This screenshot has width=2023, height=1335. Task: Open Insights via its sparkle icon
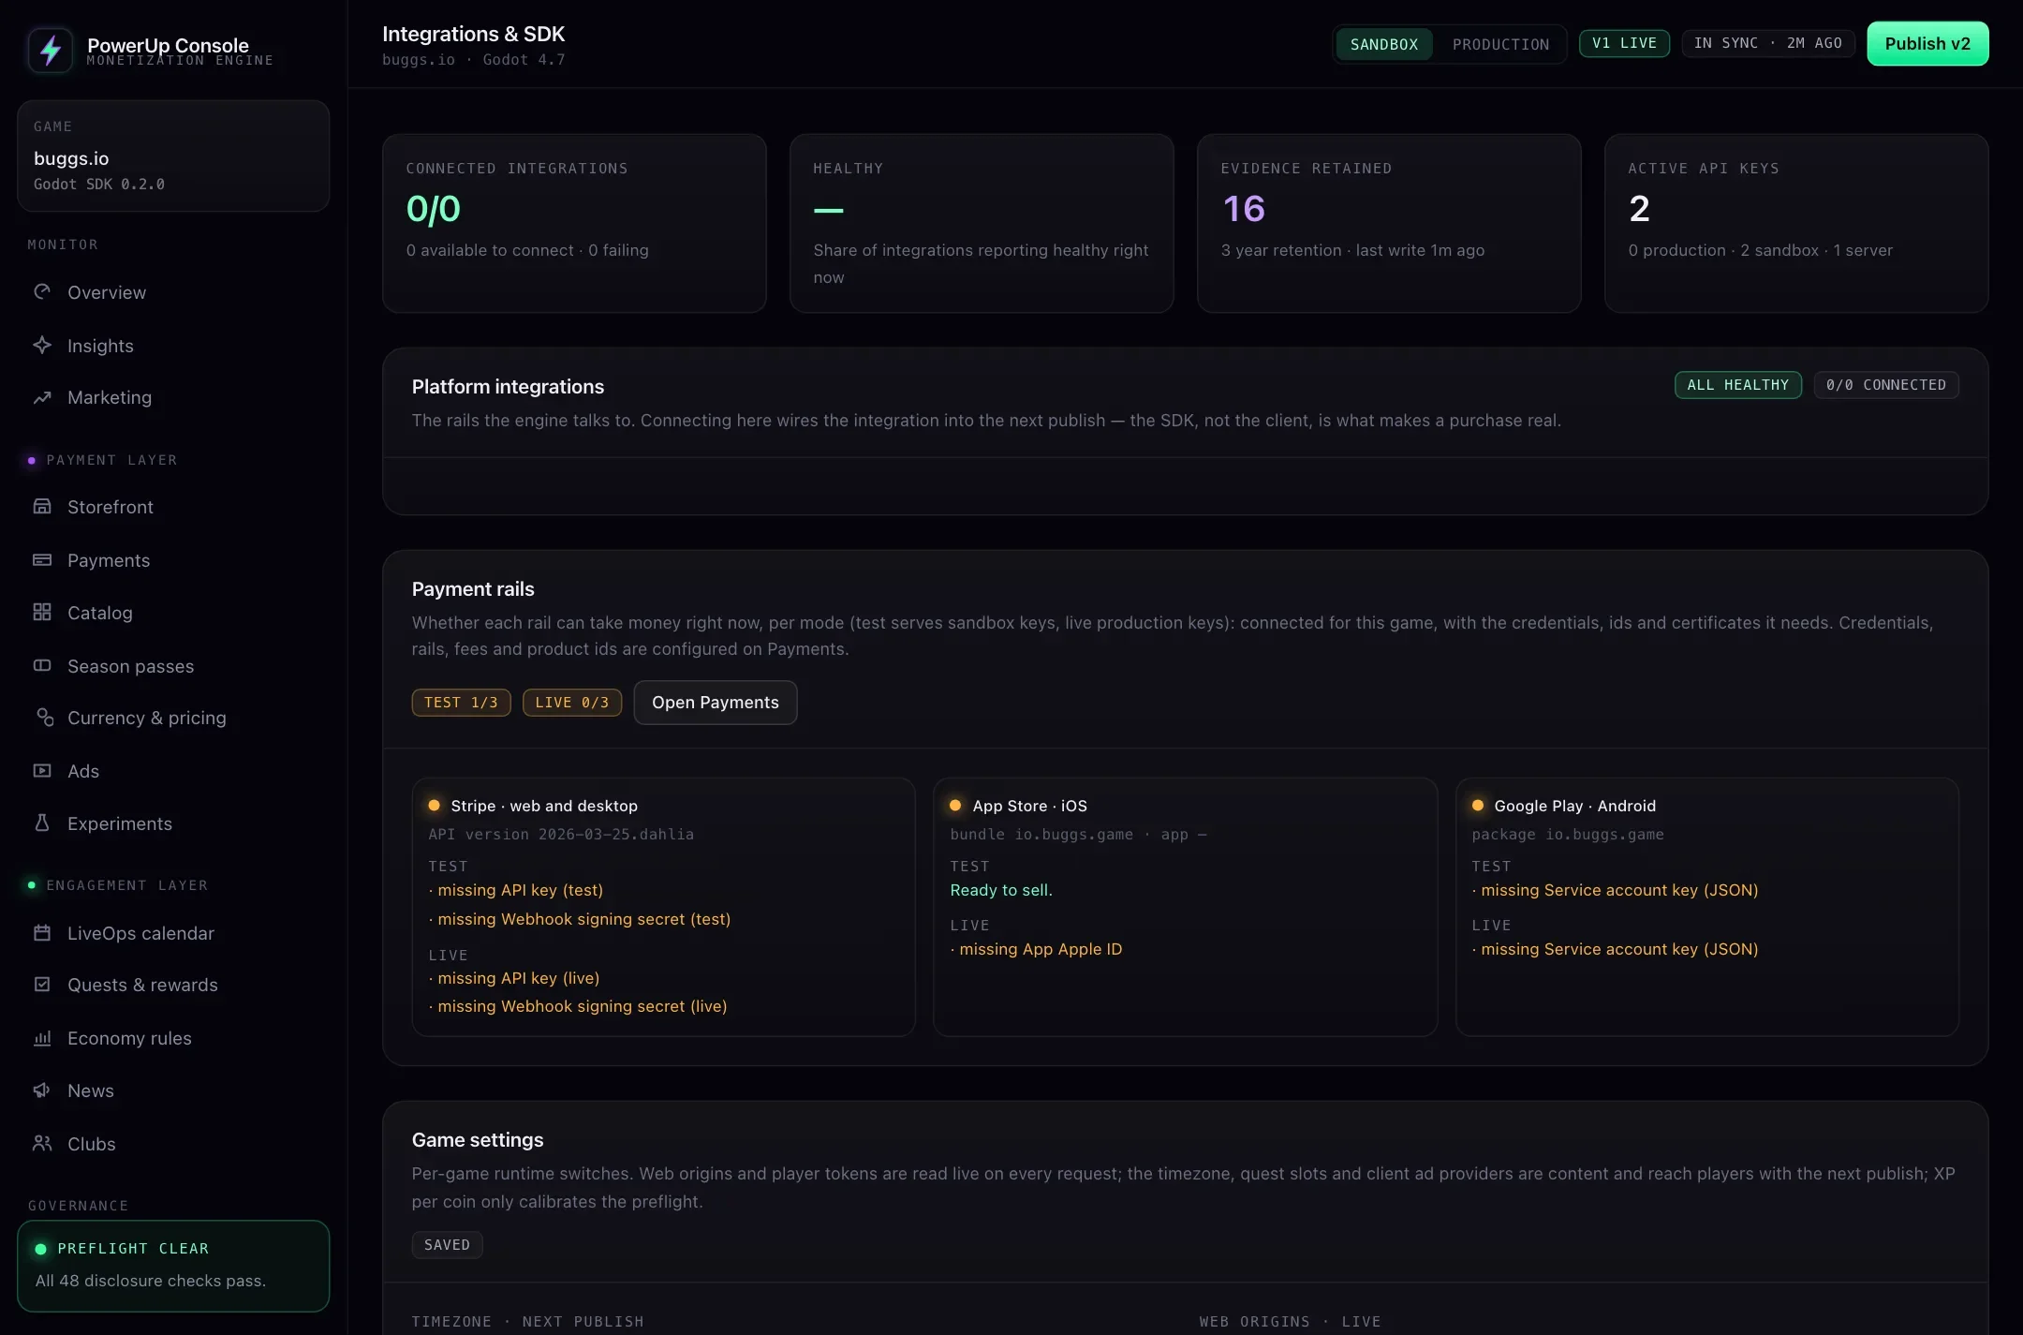[42, 345]
